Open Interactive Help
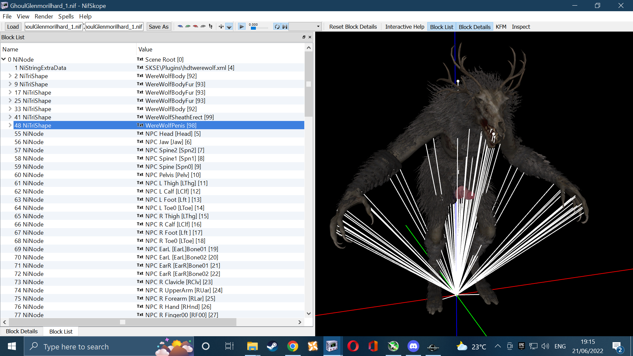Viewport: 633px width, 356px height. (x=405, y=27)
